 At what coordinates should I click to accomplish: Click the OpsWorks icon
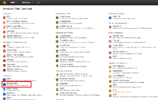[57, 56]
